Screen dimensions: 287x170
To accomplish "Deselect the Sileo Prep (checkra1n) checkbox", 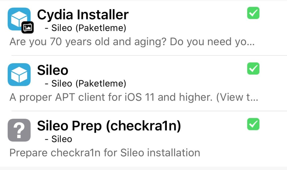I will pyautogui.click(x=253, y=124).
